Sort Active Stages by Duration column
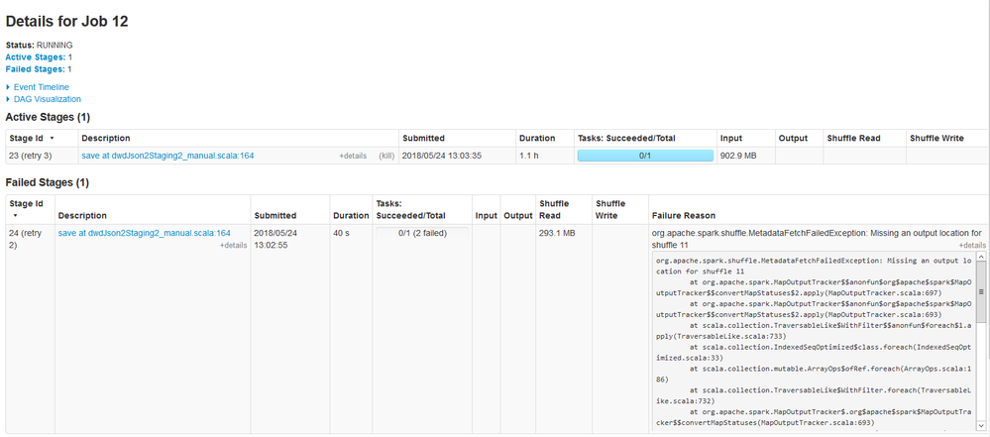990x437 pixels. pos(537,138)
